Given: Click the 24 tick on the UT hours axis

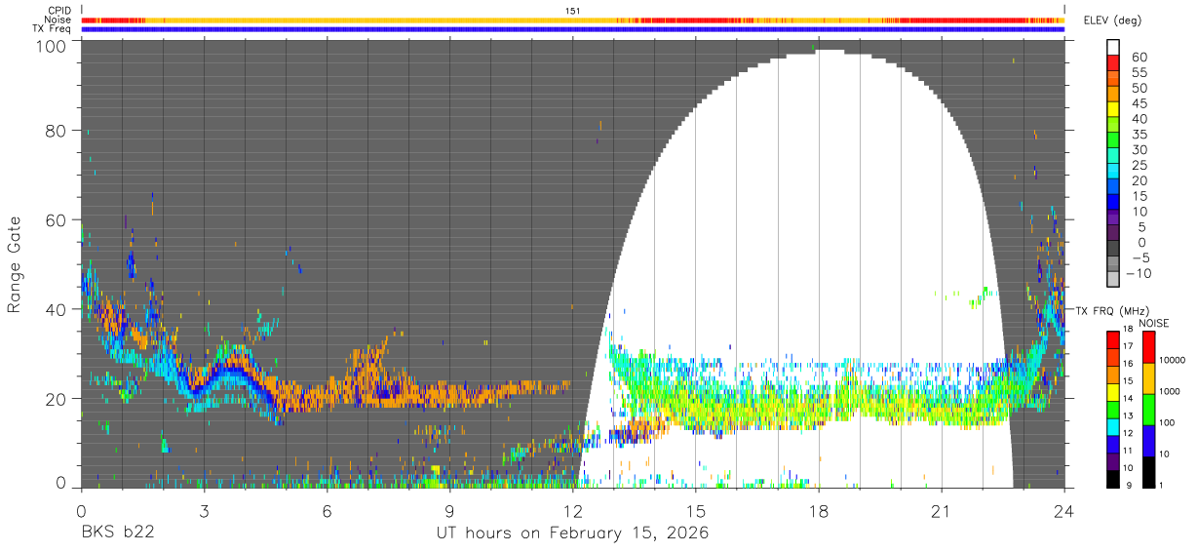Looking at the screenshot, I should coord(1064,511).
